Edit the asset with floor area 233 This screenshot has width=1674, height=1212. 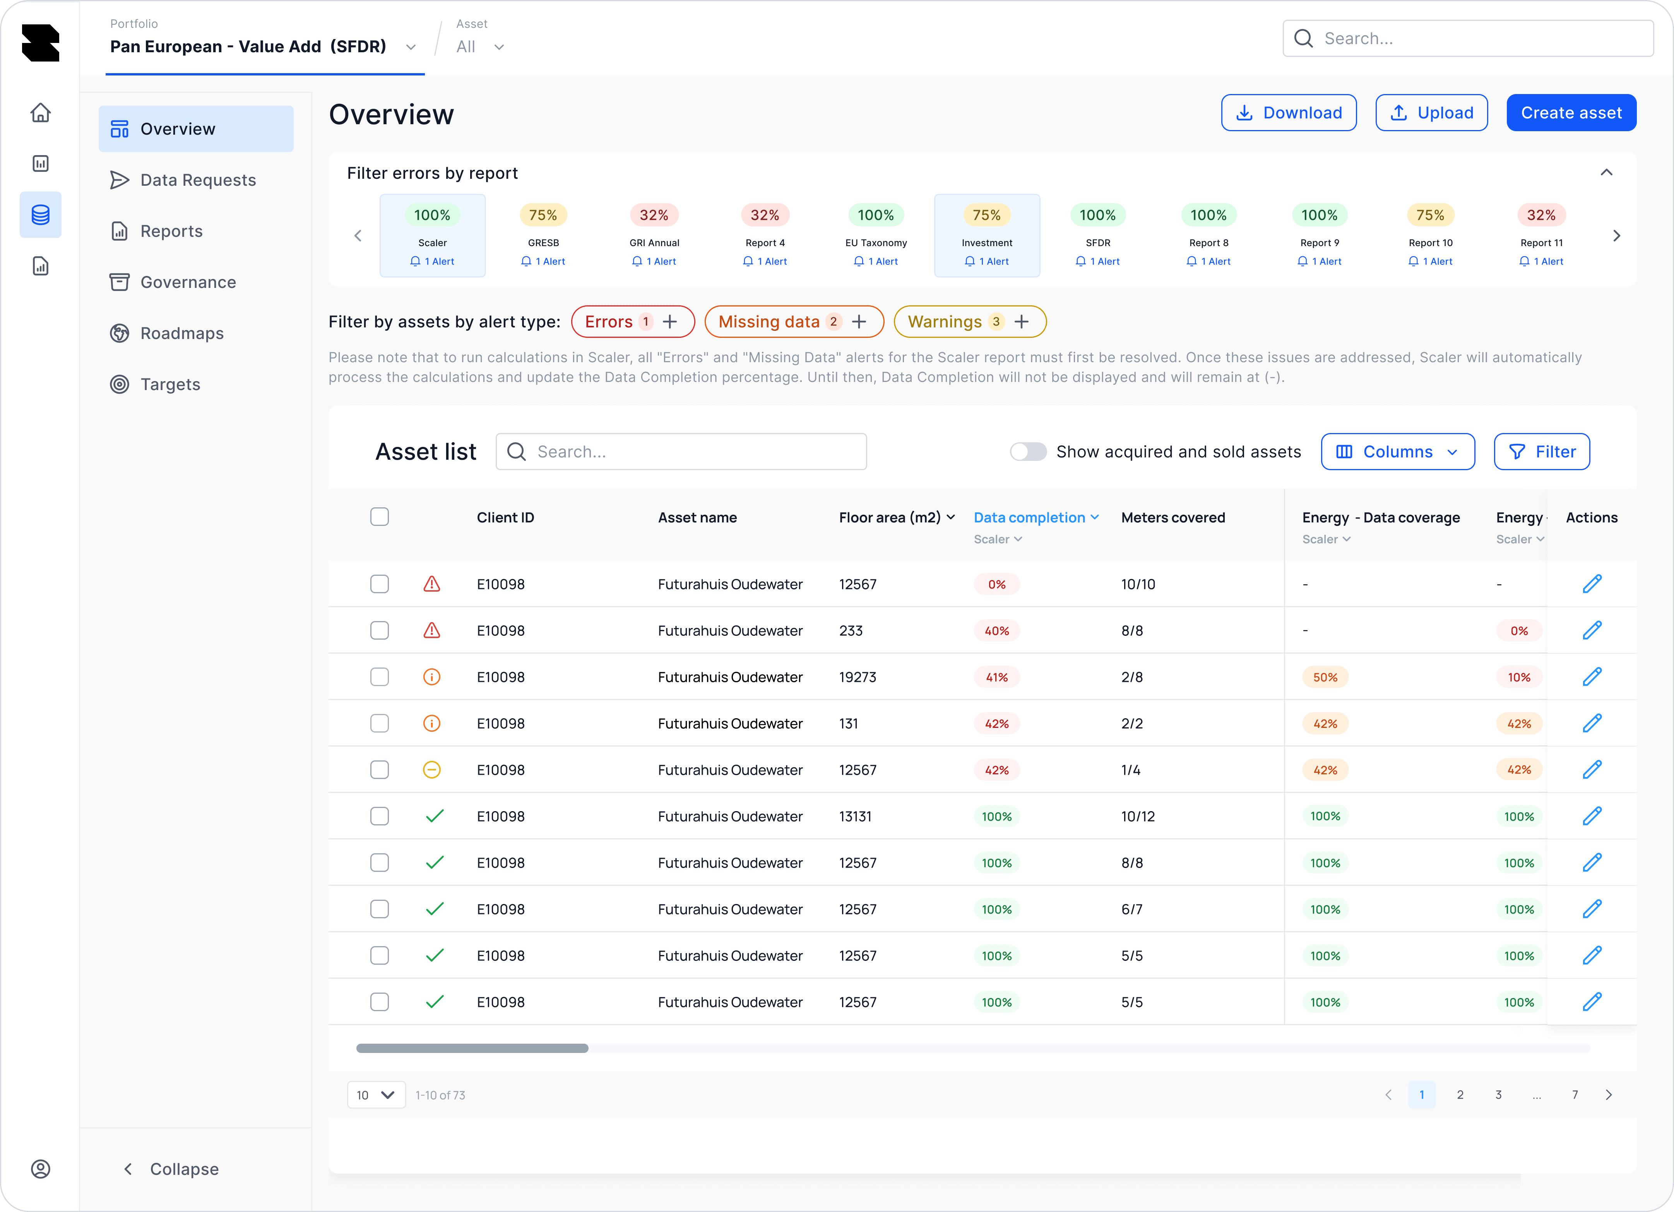[1592, 630]
